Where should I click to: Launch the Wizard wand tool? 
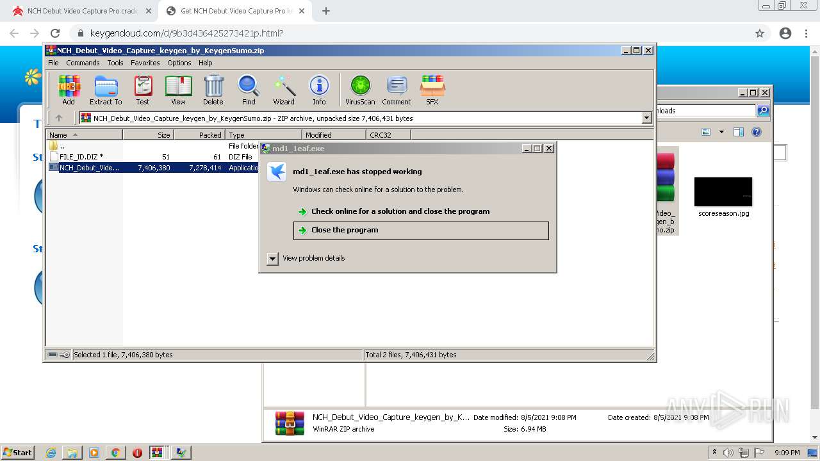click(x=284, y=90)
